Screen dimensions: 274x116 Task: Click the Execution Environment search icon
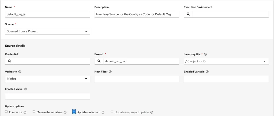tap(188, 14)
